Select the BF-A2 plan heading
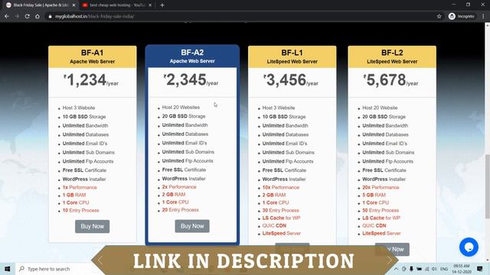Viewport: 490px width, 275px height. point(192,53)
